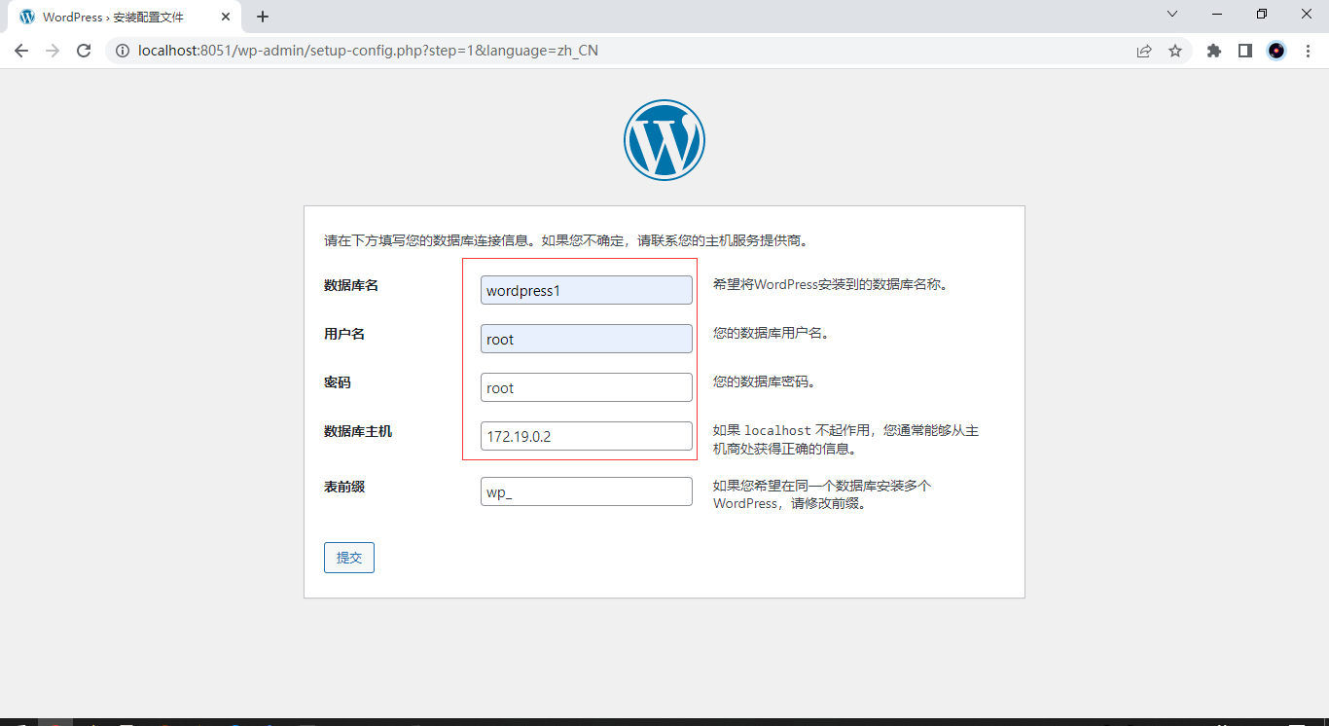Bookmark this page with the star icon
The width and height of the screenshot is (1329, 726).
click(1175, 51)
